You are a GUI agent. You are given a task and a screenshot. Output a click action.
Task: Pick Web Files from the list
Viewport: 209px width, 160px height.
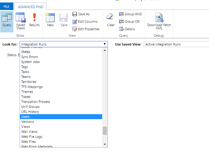(28, 142)
